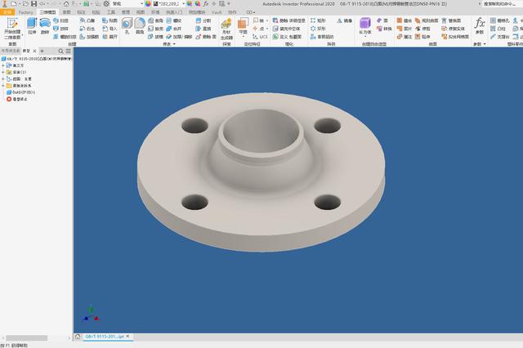The height and width of the screenshot is (348, 523).
Task: Expand the 视图 view node in browser
Action: click(x=3, y=79)
